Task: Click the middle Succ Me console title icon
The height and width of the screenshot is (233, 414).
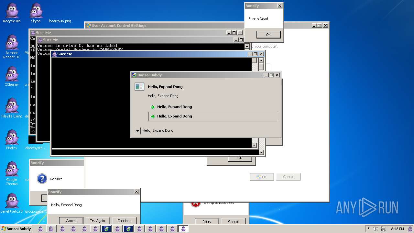Action: point(40,40)
